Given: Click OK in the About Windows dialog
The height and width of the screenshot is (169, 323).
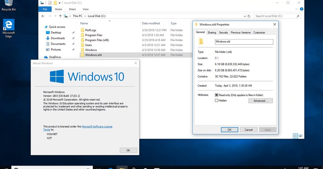Looking at the screenshot, I should coord(128,150).
